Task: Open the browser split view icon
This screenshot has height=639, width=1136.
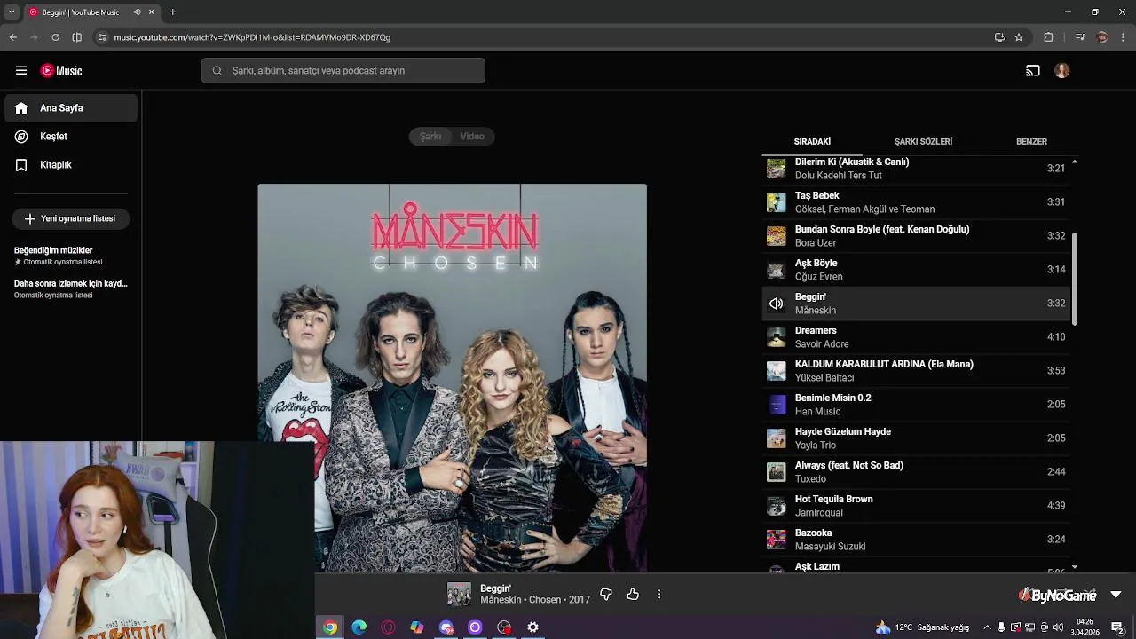Action: (77, 37)
